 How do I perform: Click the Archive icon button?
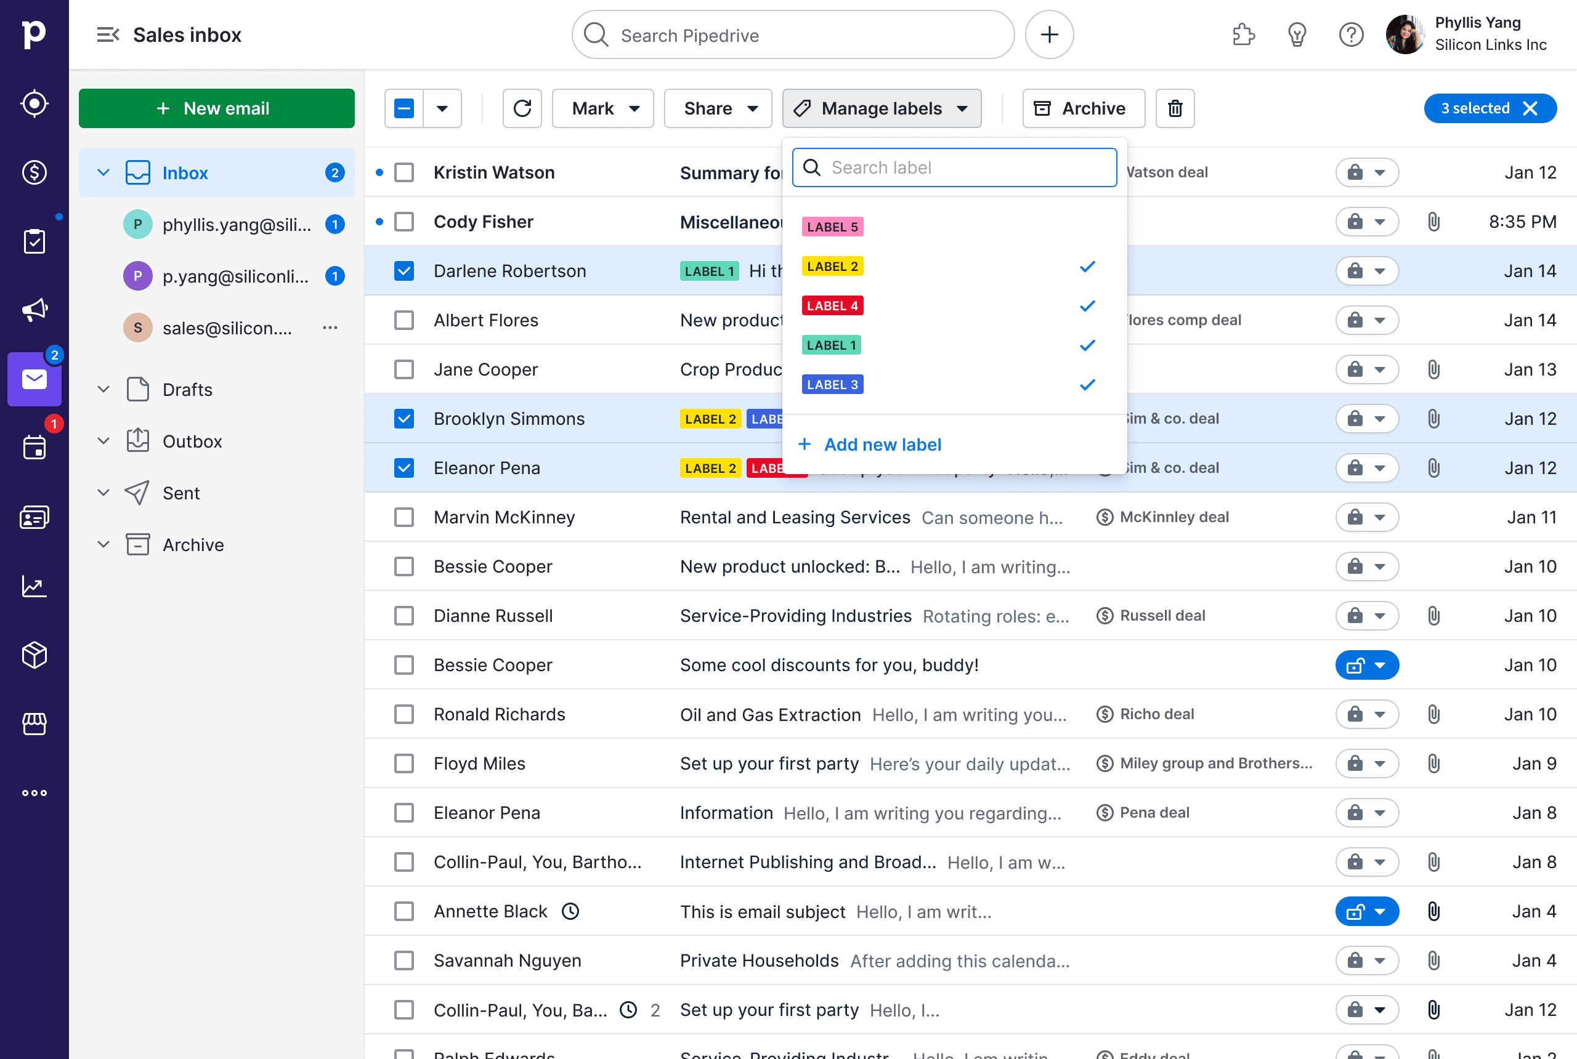pos(1078,108)
